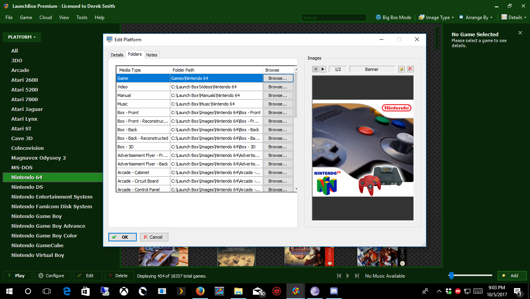
Task: Click Cancel in Edit Platform dialog
Action: 154,237
